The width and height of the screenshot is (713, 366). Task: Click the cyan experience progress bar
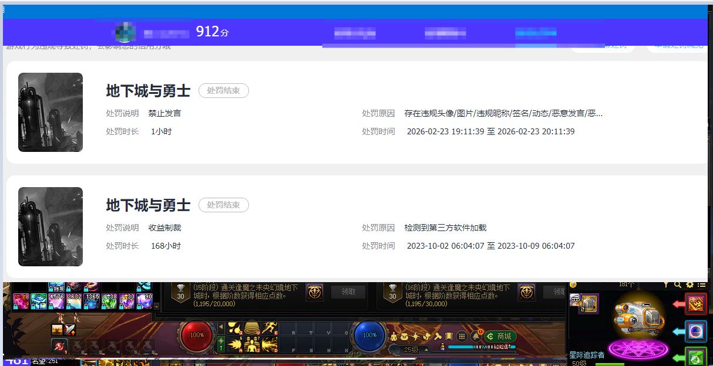coord(482,348)
